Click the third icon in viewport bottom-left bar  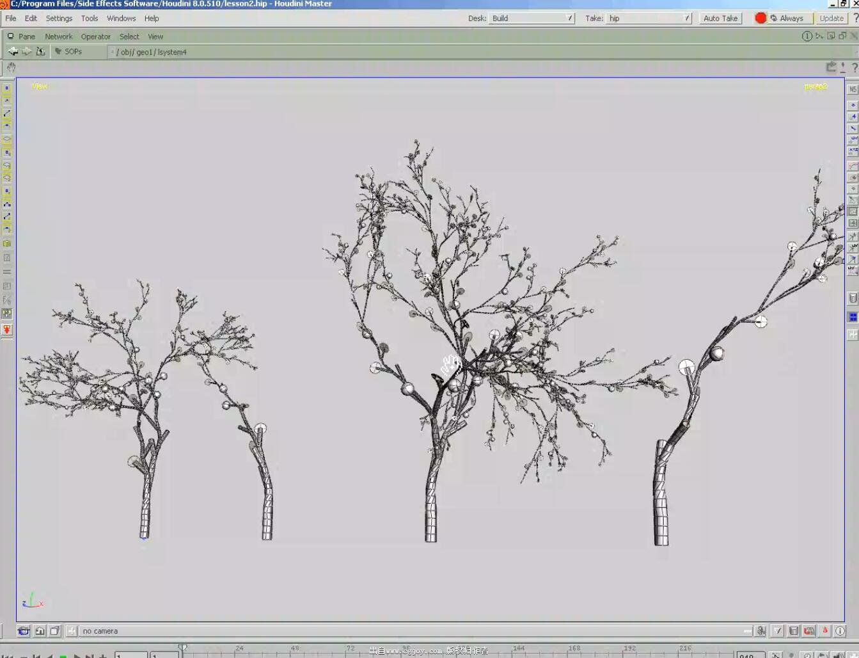(x=55, y=631)
